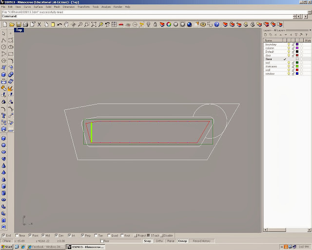Image resolution: width=312 pixels, height=250 pixels.
Task: Open the Analyze menu
Action: pos(106,7)
